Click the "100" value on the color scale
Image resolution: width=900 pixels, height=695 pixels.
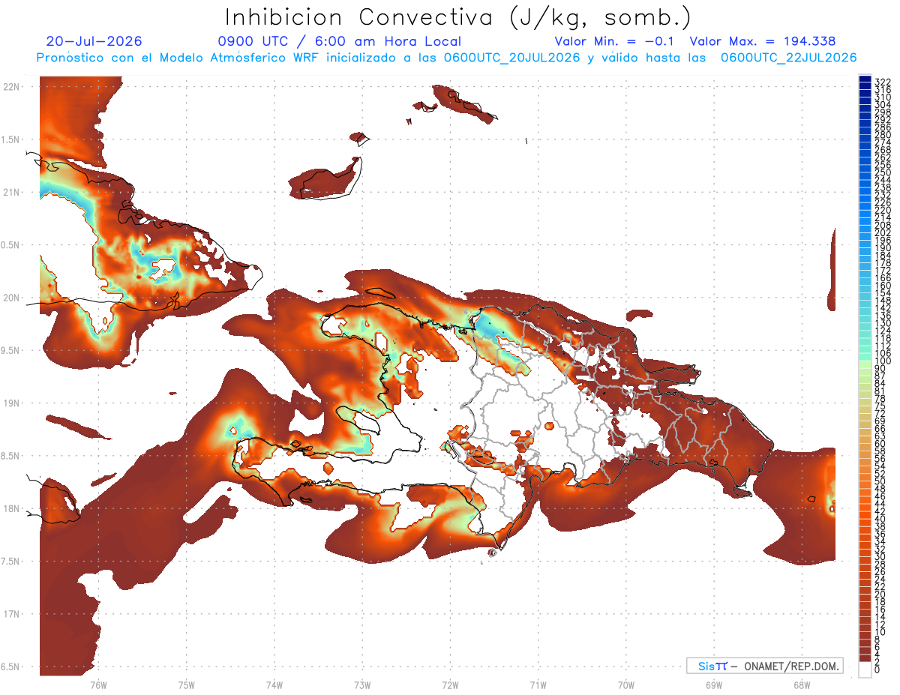click(883, 361)
